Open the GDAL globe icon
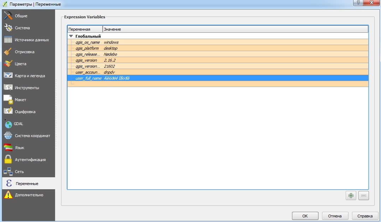This screenshot has height=222, width=381. point(8,124)
